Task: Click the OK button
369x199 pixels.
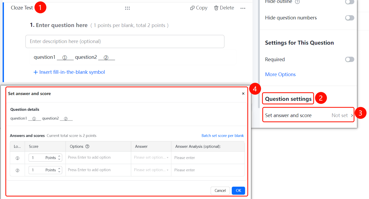Action: (238, 191)
